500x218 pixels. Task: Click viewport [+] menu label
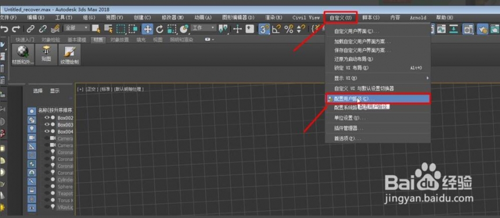80,90
